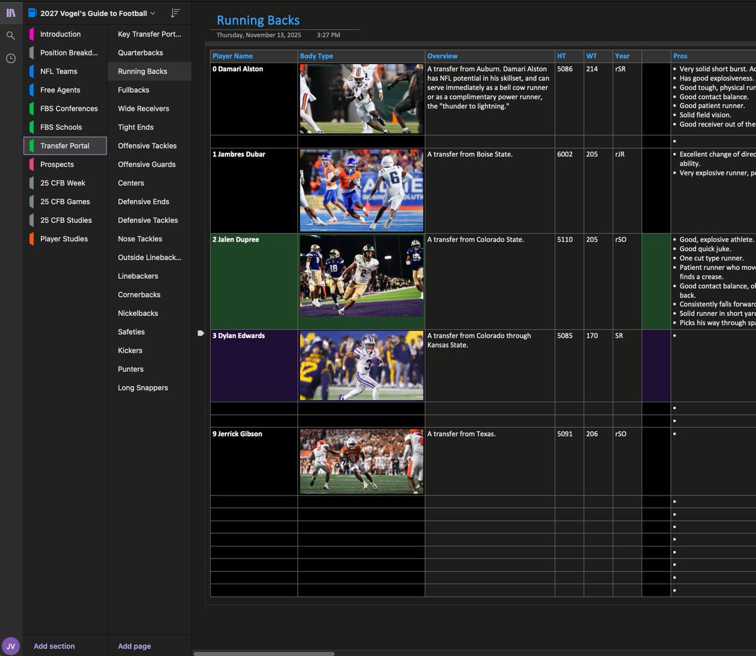
Task: Click the Add section button
Action: click(54, 646)
